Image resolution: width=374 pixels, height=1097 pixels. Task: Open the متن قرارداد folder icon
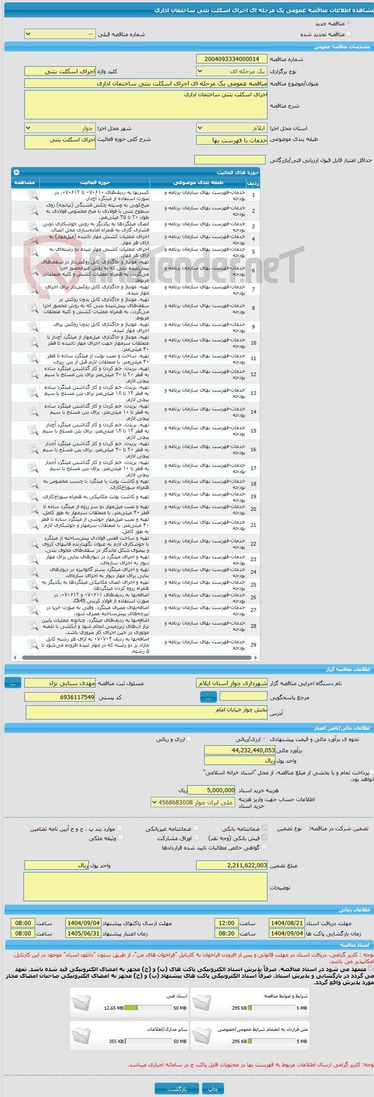coord(202,1036)
